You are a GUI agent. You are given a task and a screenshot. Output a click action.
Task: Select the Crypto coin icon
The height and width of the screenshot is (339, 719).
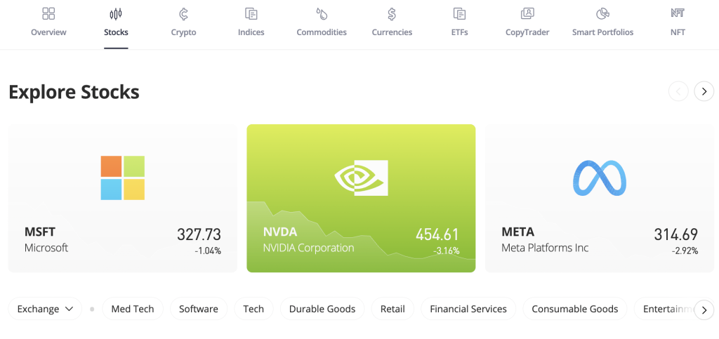tap(183, 14)
